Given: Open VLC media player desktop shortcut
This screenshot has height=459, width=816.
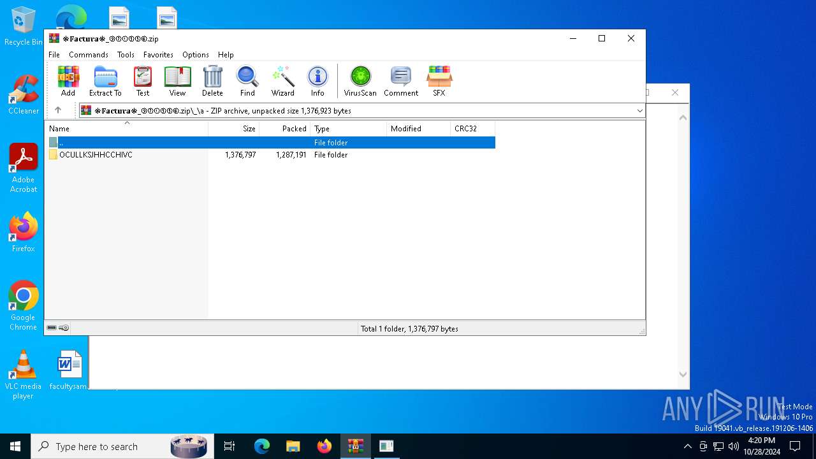Looking at the screenshot, I should coord(24,374).
